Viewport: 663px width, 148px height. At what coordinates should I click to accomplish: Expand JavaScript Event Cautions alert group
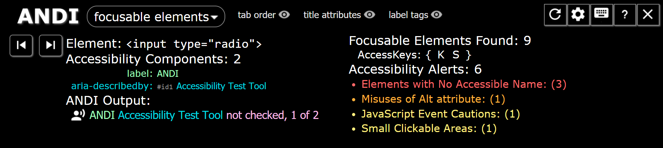point(440,114)
